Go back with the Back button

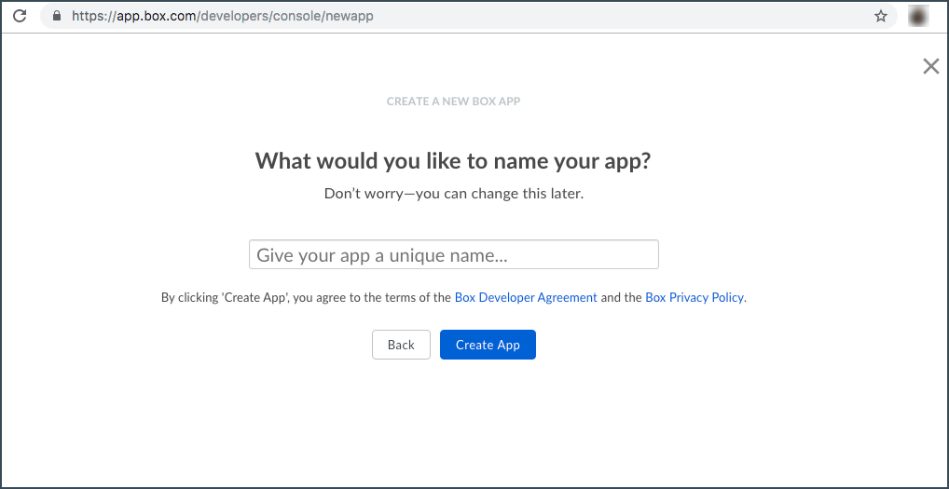click(401, 345)
